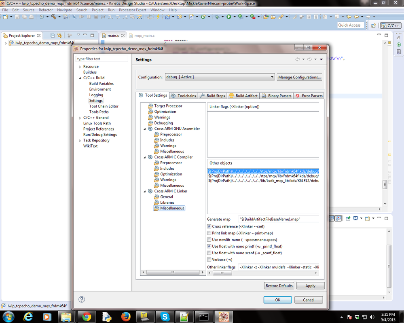Enable Verbose (-v) checkbox
404x323 pixels.
[209, 260]
